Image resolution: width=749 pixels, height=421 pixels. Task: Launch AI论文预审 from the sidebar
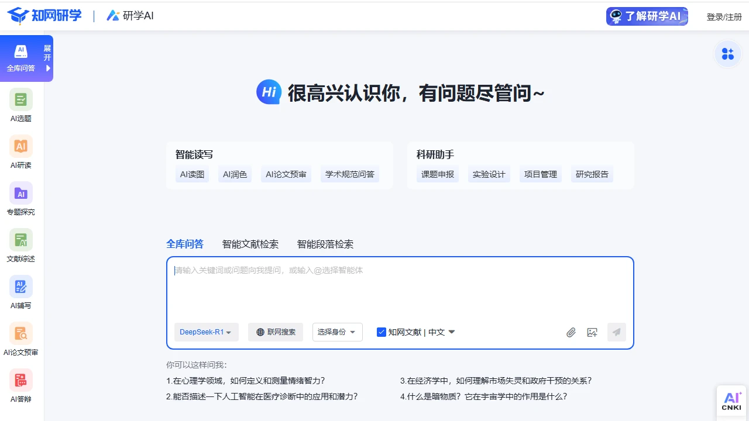(x=20, y=339)
